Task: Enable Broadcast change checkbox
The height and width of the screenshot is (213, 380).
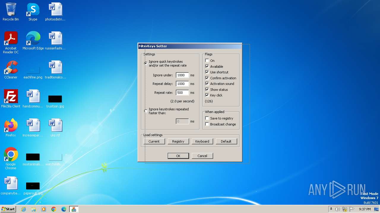Action: click(207, 124)
